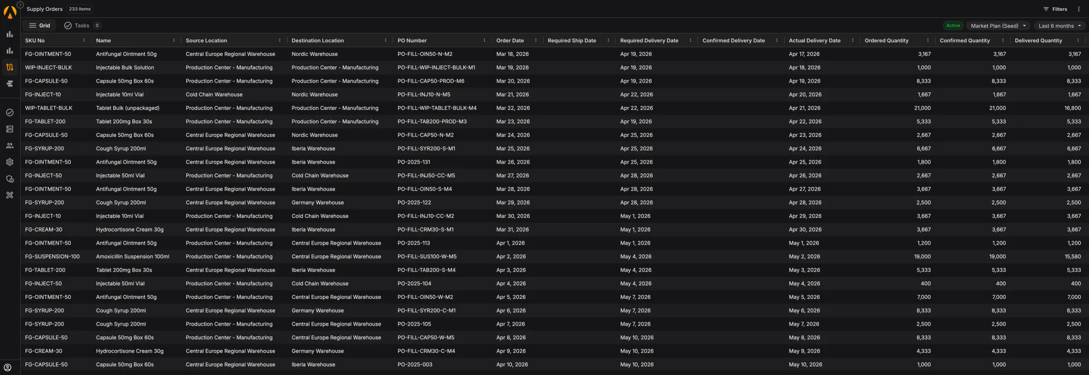Open the Destination Location column menu
The image size is (1089, 375).
[x=386, y=40]
